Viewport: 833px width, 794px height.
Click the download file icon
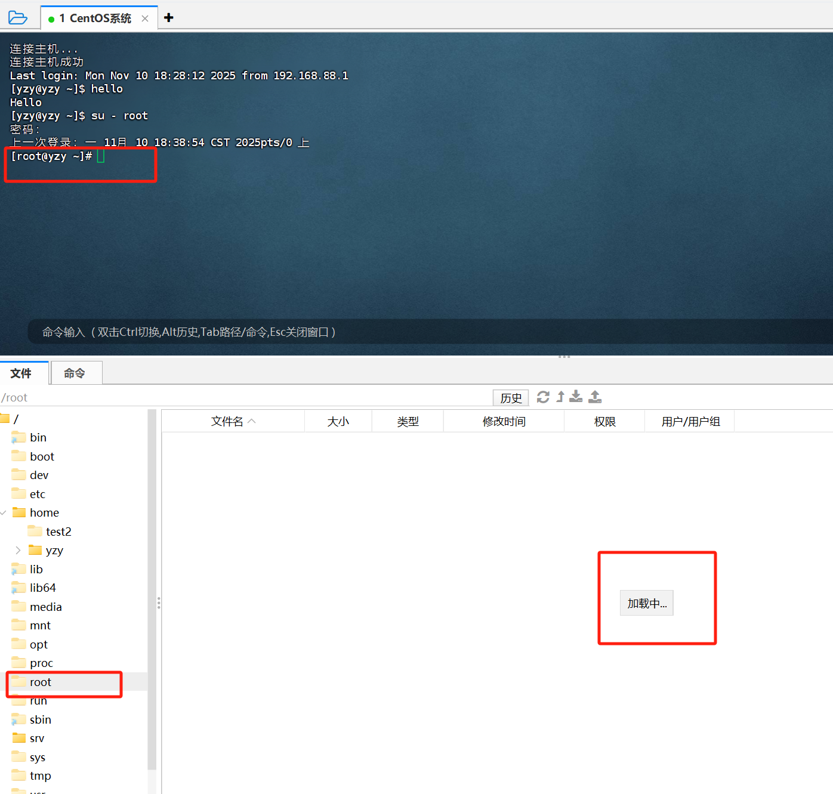tap(576, 397)
